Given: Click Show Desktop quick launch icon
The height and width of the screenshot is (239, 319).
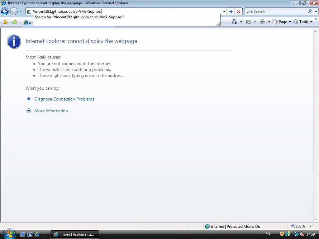Looking at the screenshot, I should tap(22, 235).
